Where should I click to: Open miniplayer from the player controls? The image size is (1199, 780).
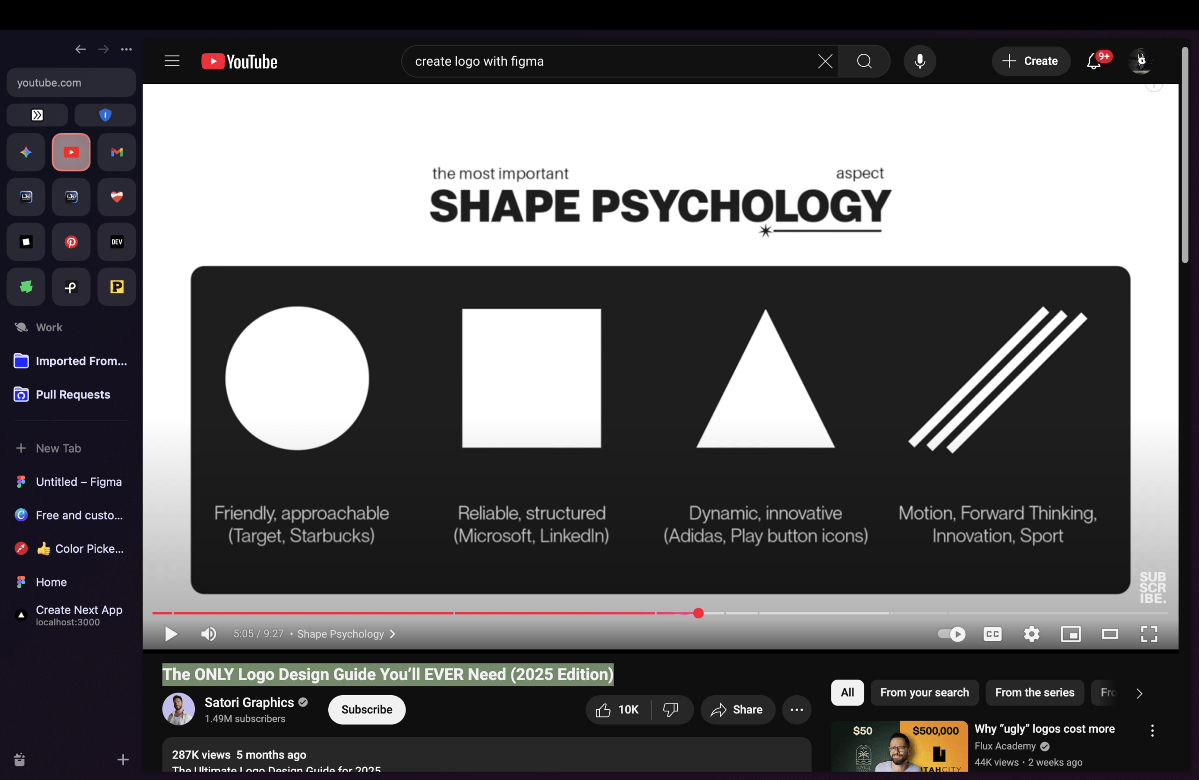point(1070,633)
